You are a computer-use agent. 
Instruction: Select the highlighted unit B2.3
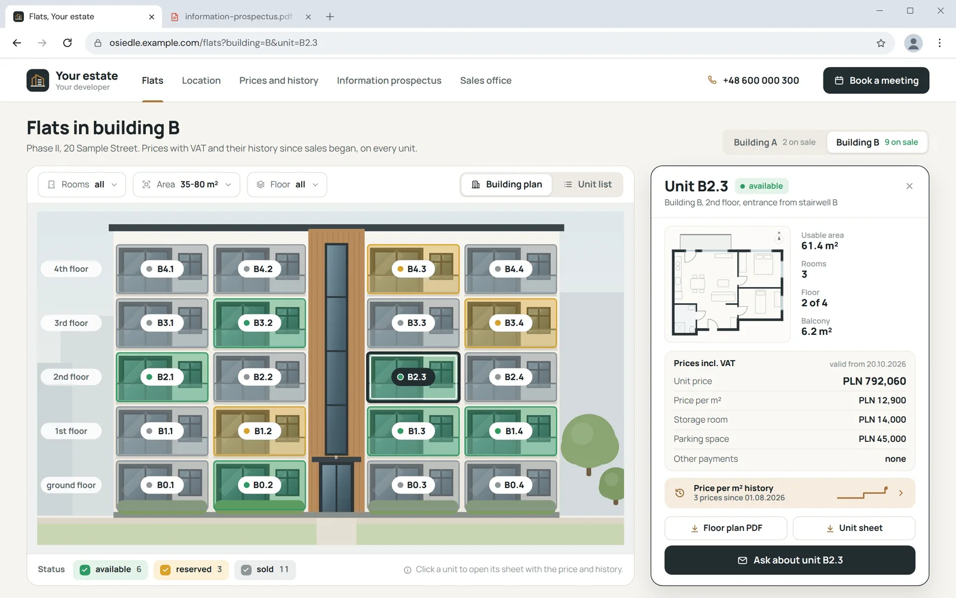pos(413,377)
